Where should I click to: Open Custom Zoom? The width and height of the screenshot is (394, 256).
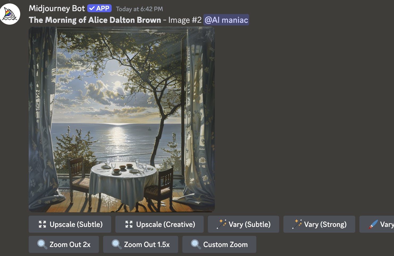pos(219,244)
